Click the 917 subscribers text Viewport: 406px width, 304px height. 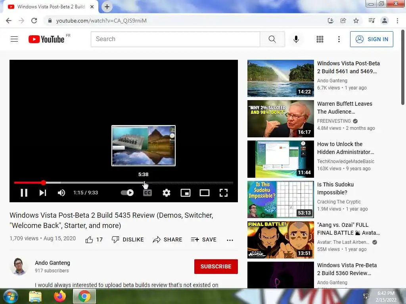(x=52, y=271)
